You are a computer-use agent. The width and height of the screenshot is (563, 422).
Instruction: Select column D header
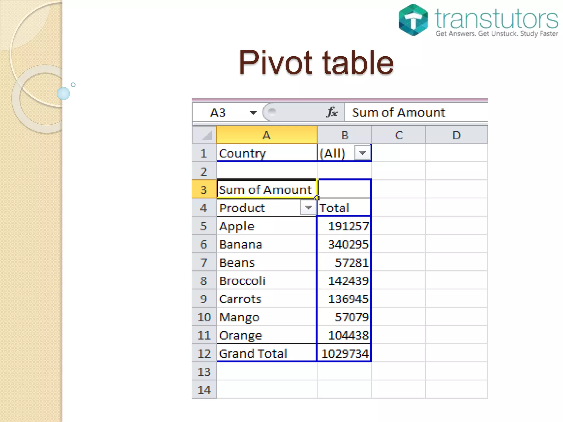pos(456,135)
